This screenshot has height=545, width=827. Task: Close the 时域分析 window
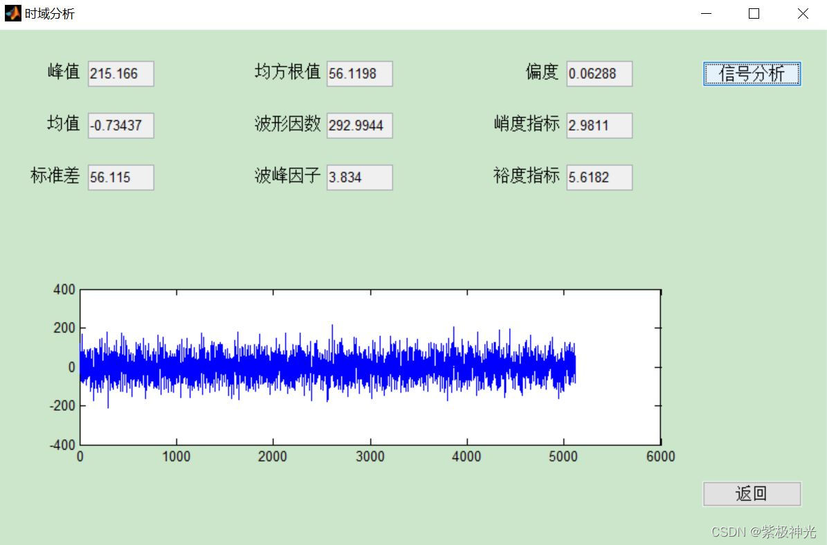pos(803,14)
